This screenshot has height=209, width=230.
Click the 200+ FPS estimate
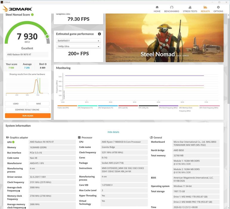click(x=78, y=54)
